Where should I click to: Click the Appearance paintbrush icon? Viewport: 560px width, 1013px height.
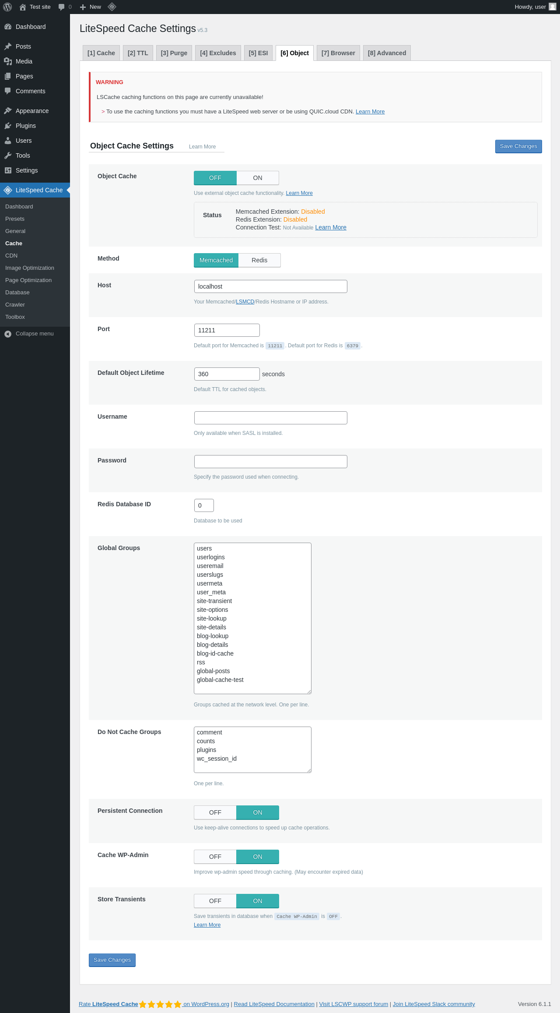pyautogui.click(x=8, y=111)
